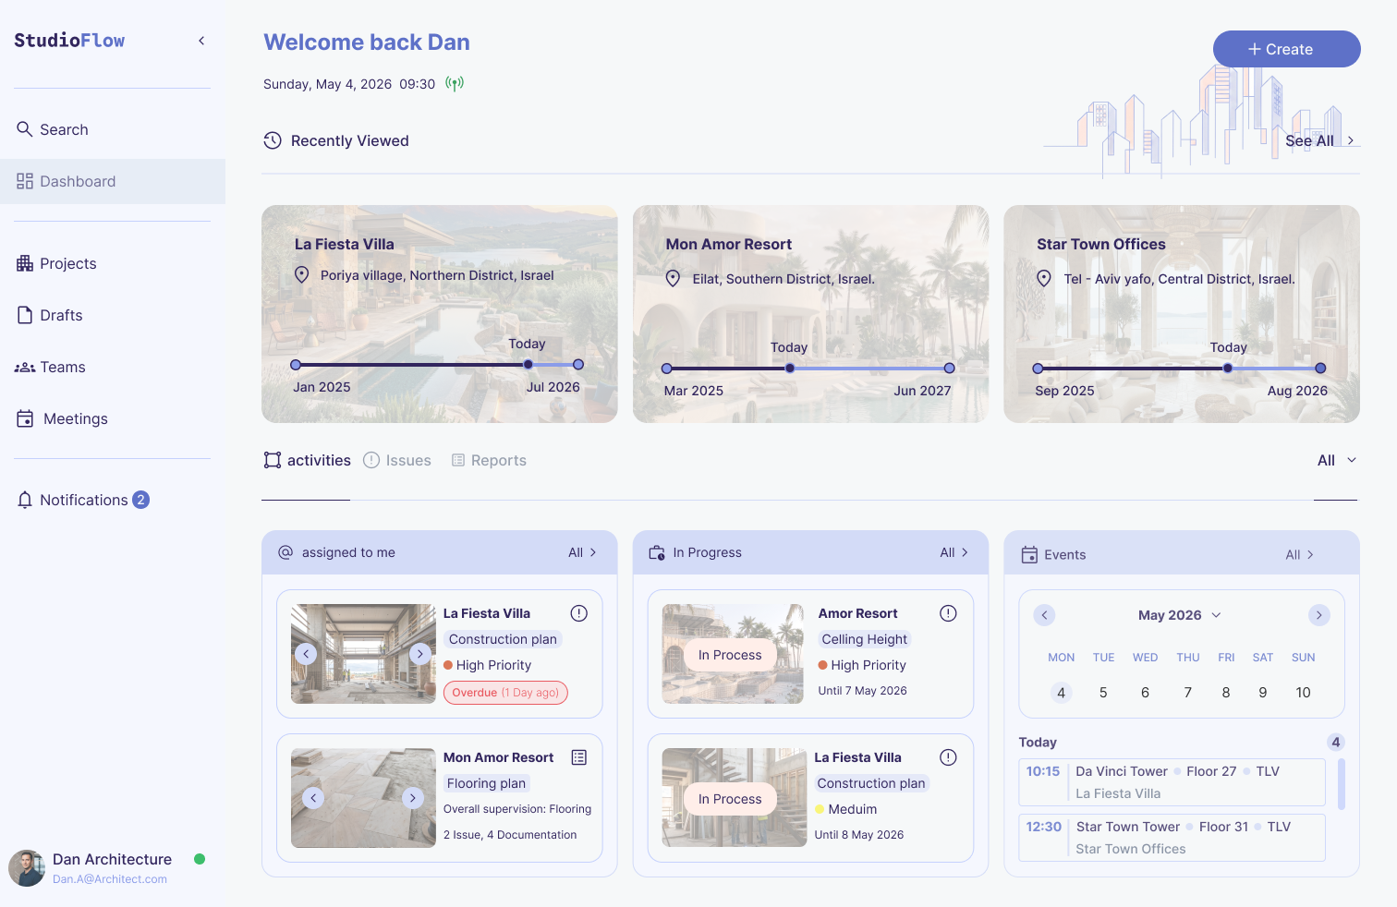The width and height of the screenshot is (1397, 907).
Task: Switch to the Reports tab
Action: pyautogui.click(x=489, y=460)
